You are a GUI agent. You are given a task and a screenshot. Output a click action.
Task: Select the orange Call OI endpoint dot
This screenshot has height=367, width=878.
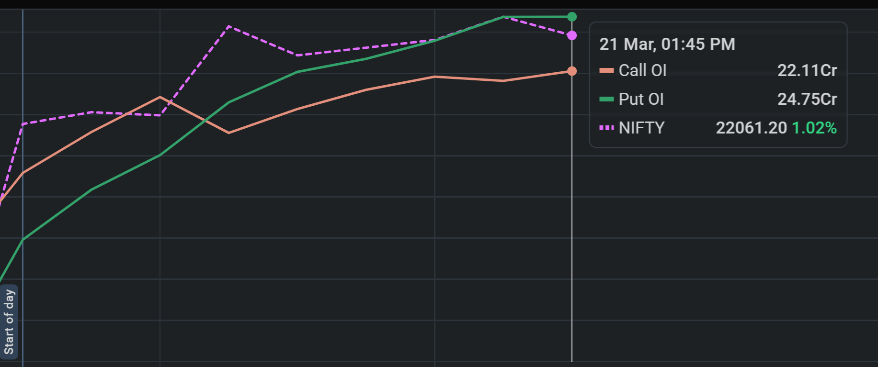point(571,71)
